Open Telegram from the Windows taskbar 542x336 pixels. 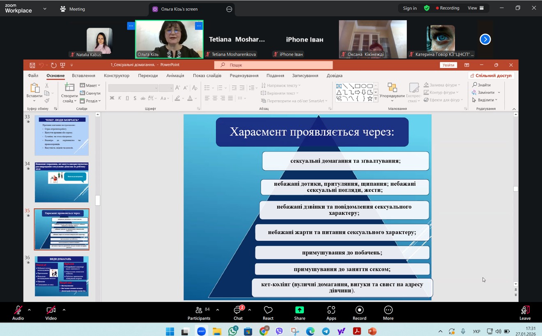(326, 331)
